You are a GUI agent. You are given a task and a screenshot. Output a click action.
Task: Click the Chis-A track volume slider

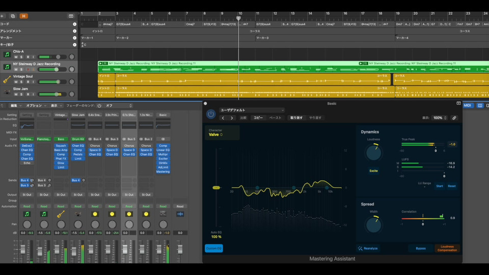click(x=52, y=57)
